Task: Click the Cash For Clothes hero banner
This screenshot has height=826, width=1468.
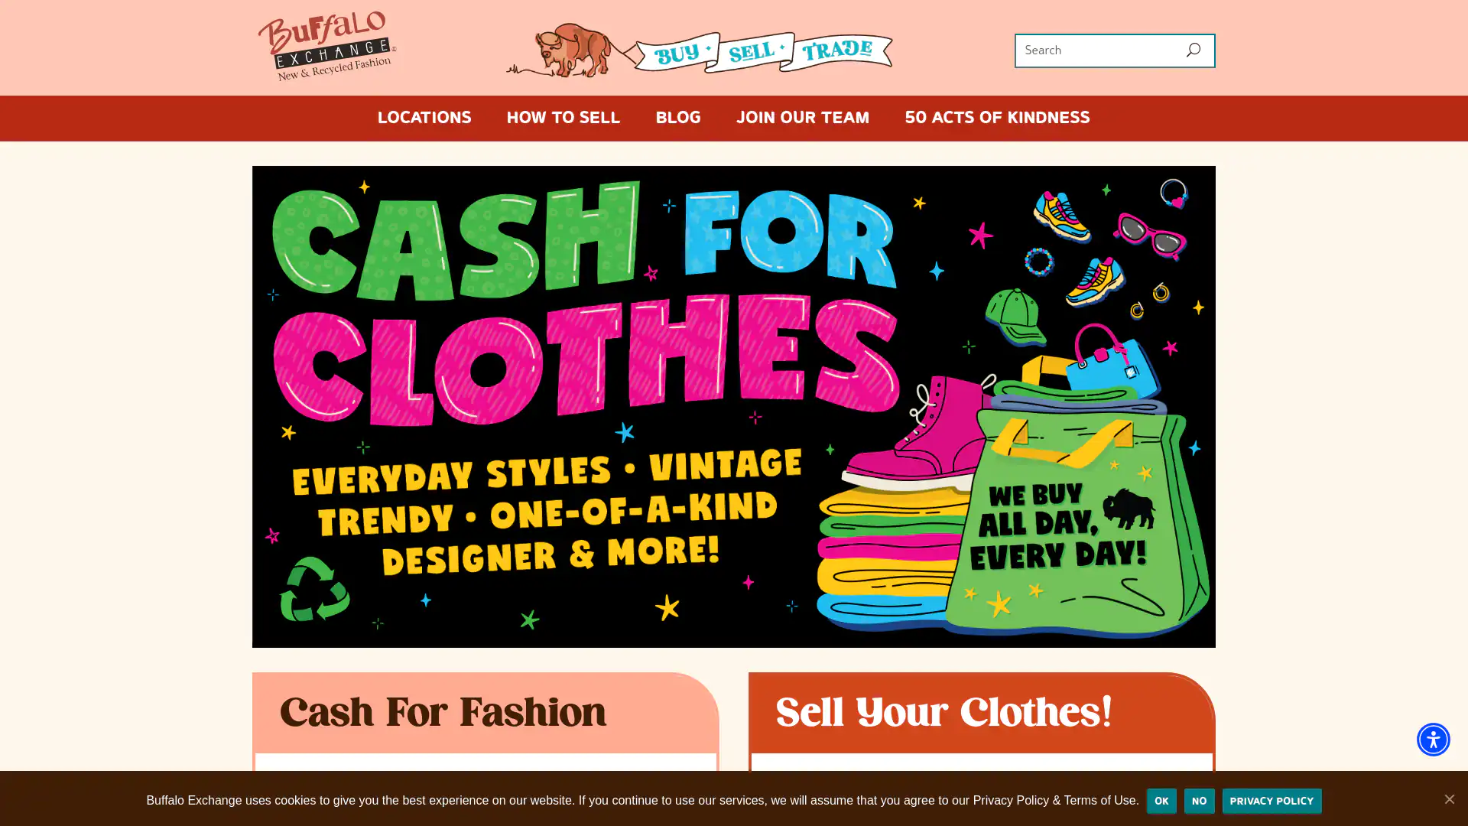Action: pyautogui.click(x=733, y=406)
